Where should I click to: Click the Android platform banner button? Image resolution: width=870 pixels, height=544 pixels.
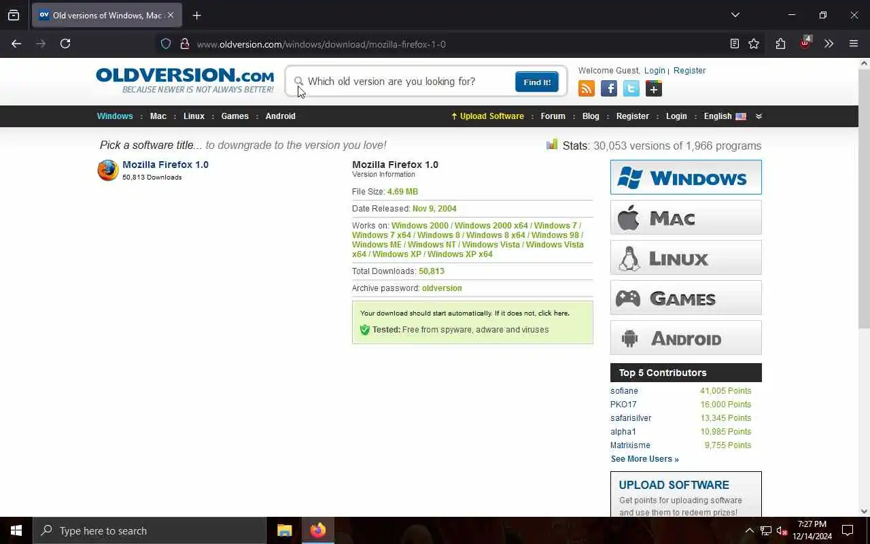click(686, 338)
